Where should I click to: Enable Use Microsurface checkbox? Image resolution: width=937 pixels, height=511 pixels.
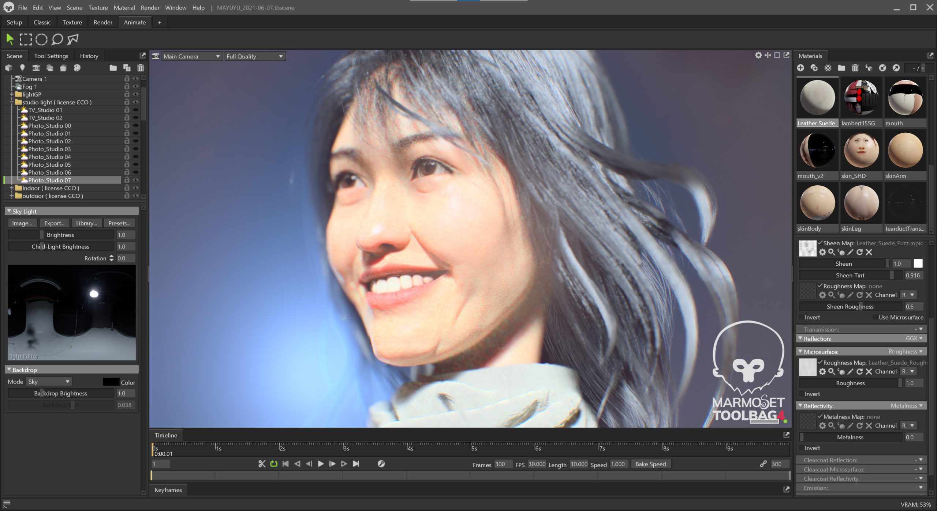pos(875,317)
